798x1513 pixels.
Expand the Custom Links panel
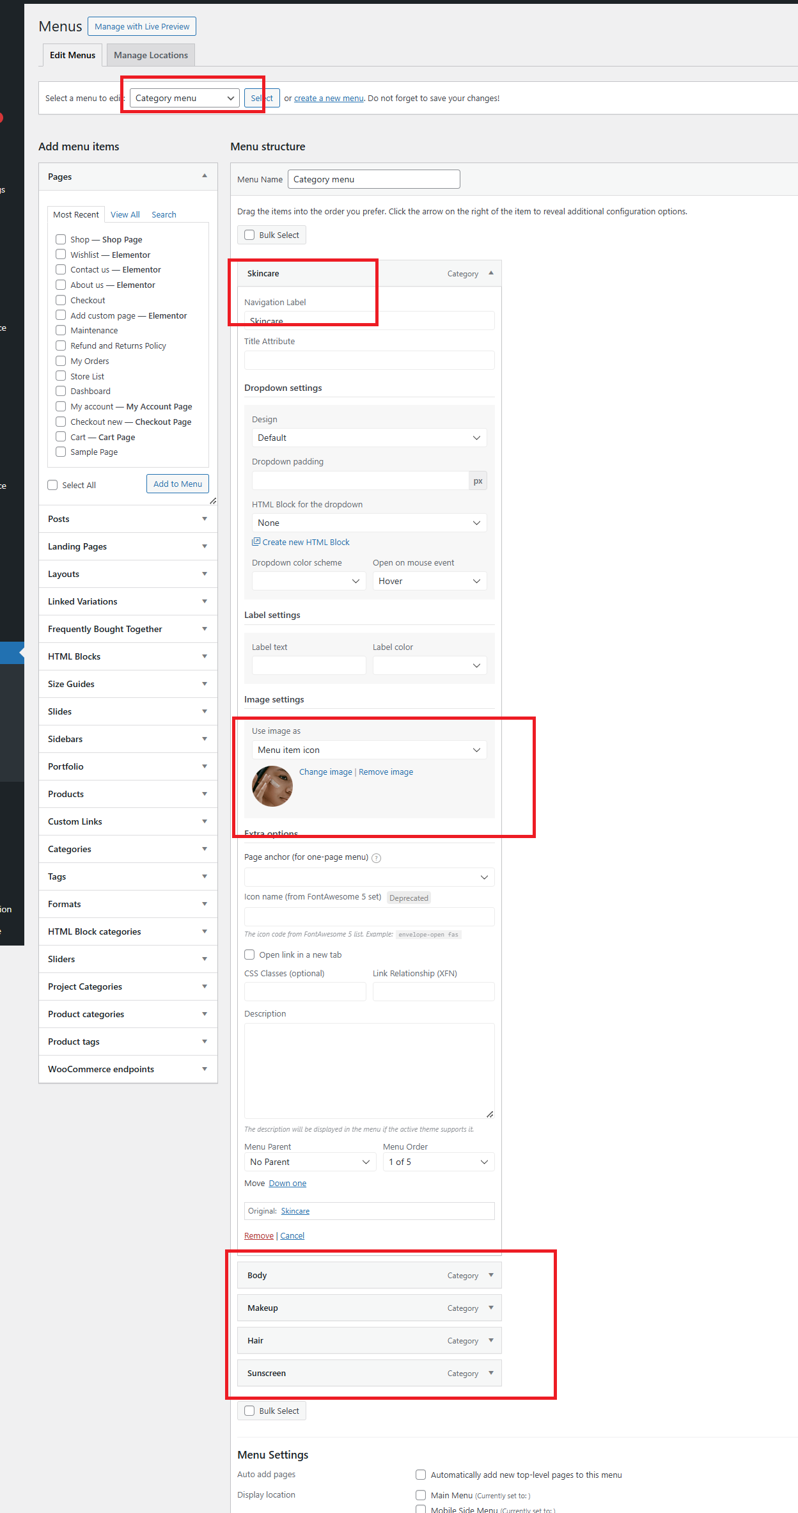[x=205, y=821]
